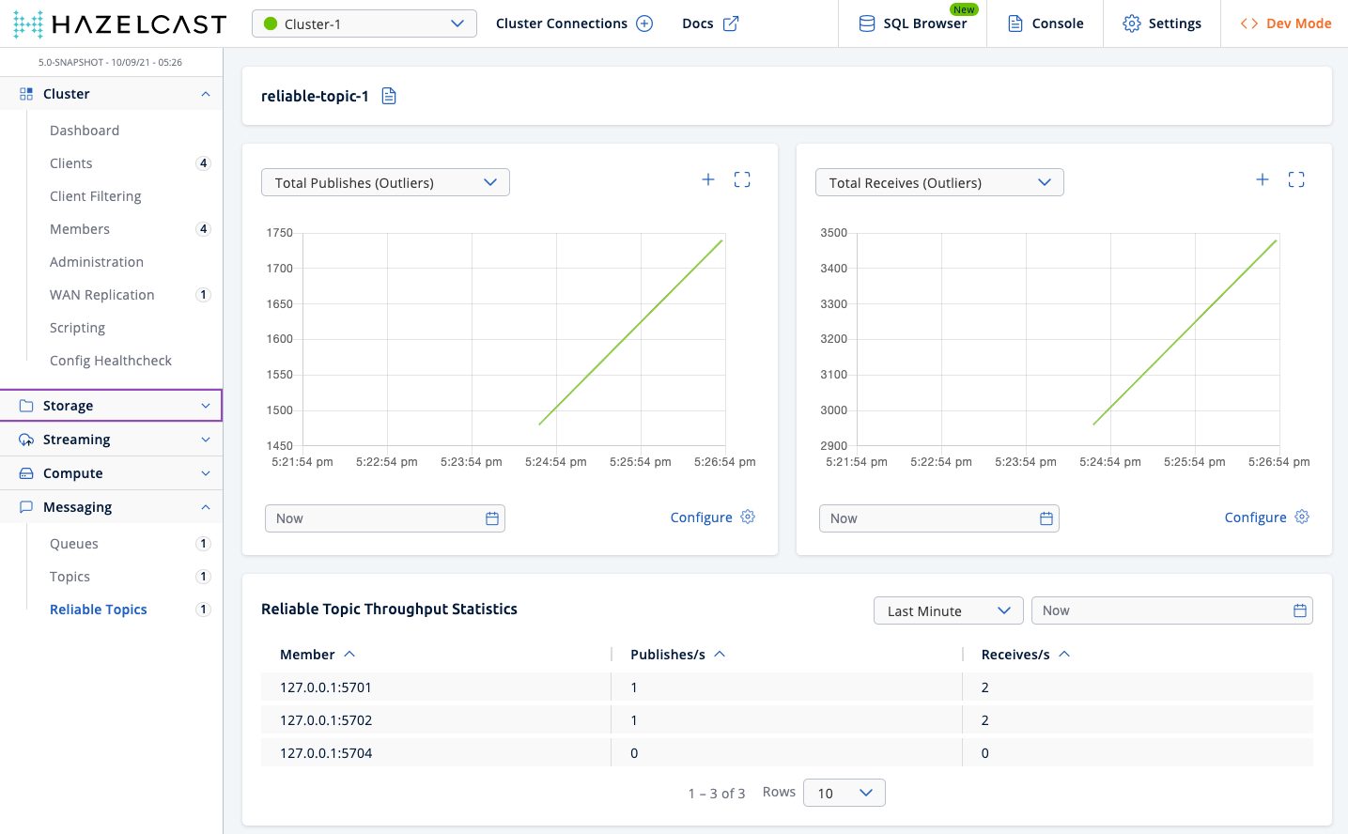Image resolution: width=1348 pixels, height=834 pixels.
Task: Open calendar picker in Total Publishes time field
Action: coord(491,518)
